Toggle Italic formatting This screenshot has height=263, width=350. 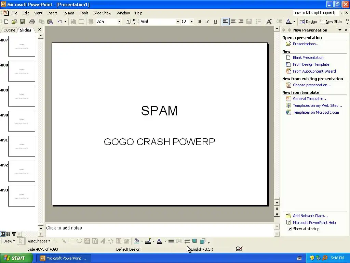click(x=207, y=22)
